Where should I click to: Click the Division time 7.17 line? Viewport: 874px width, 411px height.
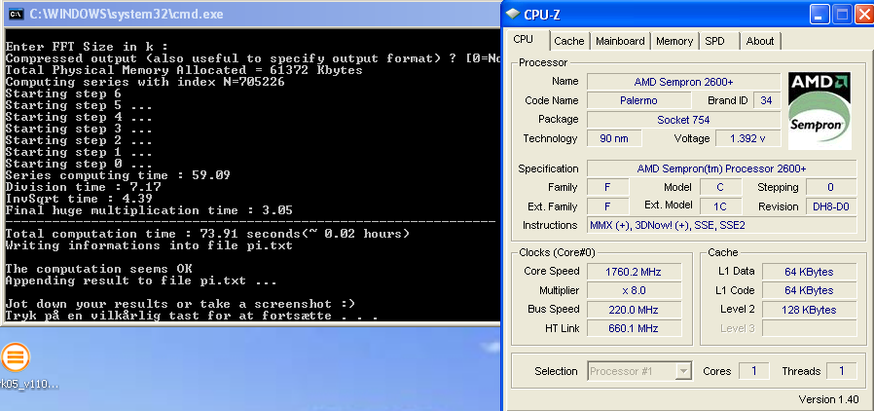pos(83,187)
